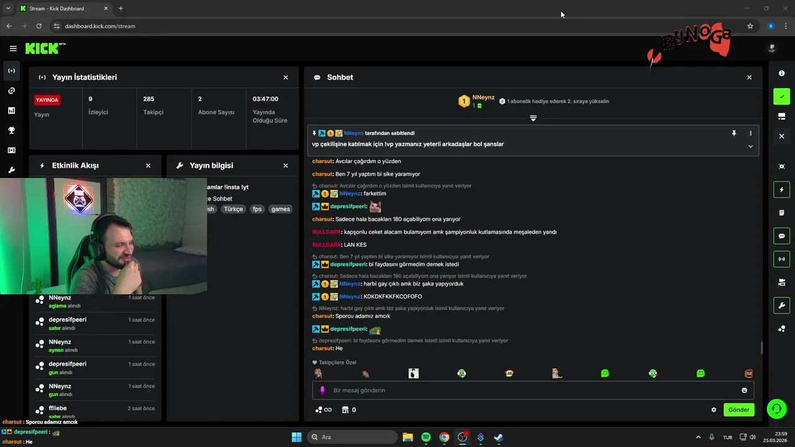Open the video clips icon in left sidebar
This screenshot has height=447, width=795.
pos(11,150)
